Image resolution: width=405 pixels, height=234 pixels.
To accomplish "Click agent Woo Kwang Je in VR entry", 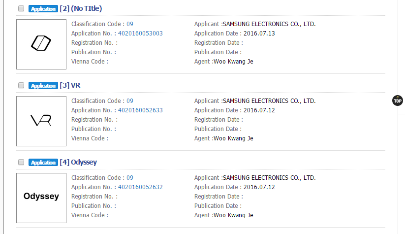I will point(233,138).
